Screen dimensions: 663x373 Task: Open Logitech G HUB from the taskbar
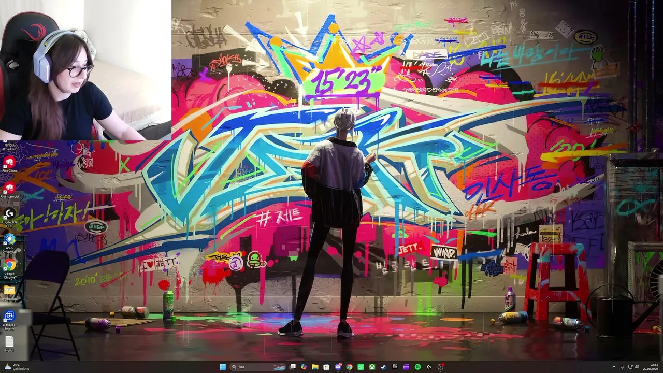[x=429, y=367]
